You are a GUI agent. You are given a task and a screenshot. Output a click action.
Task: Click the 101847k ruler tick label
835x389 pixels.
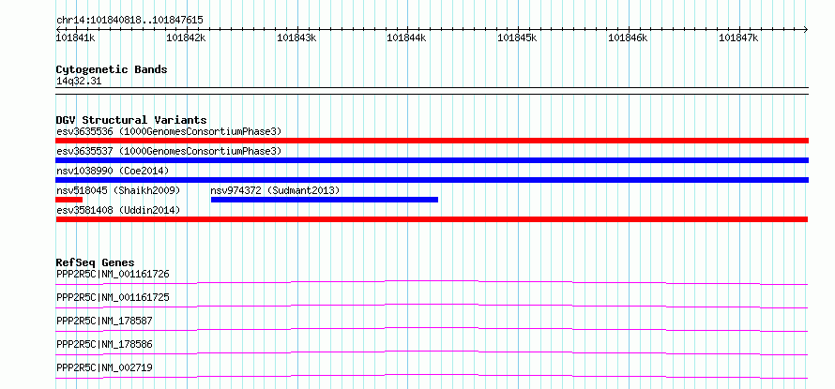tap(739, 37)
